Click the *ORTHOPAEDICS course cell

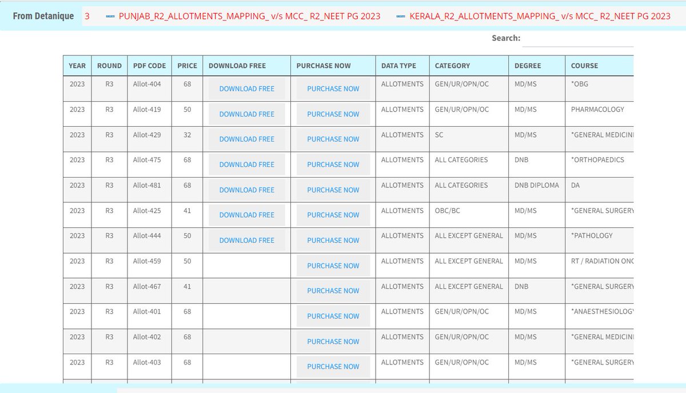pyautogui.click(x=599, y=165)
